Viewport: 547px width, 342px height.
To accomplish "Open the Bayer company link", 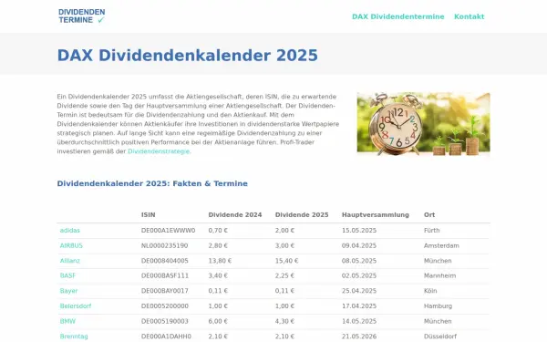I will coord(68,291).
